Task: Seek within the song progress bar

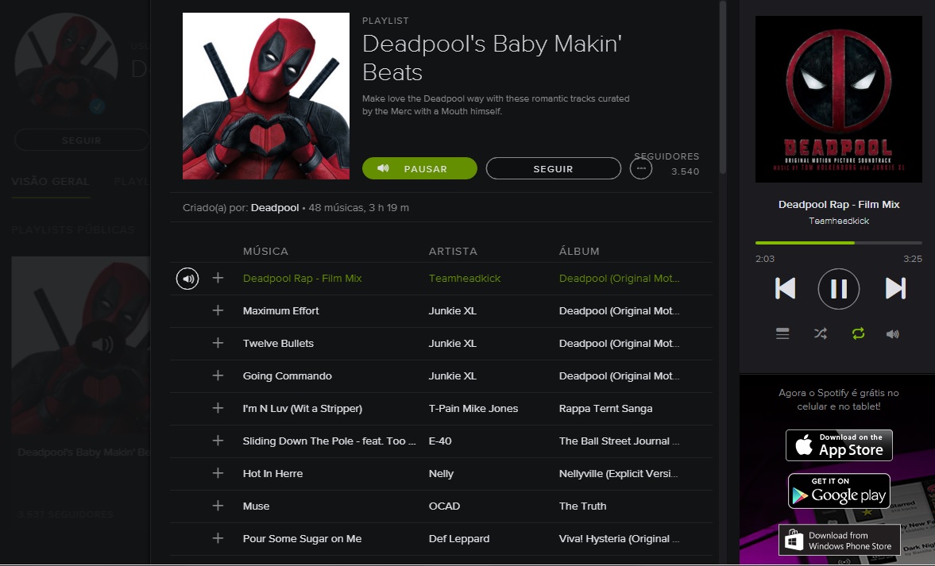Action: pos(838,243)
